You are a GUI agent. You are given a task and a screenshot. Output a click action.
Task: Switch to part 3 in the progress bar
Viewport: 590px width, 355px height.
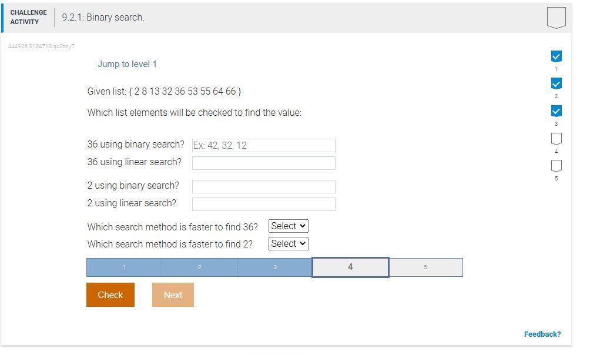pos(274,267)
